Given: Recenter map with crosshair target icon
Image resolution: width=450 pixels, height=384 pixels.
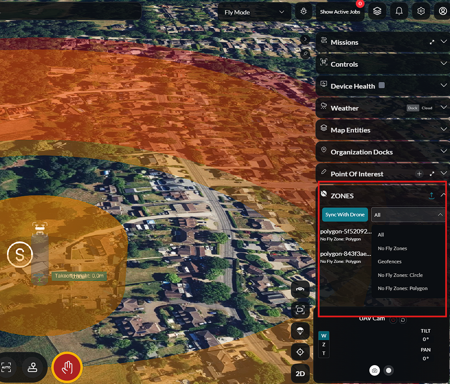Looking at the screenshot, I should 300,352.
